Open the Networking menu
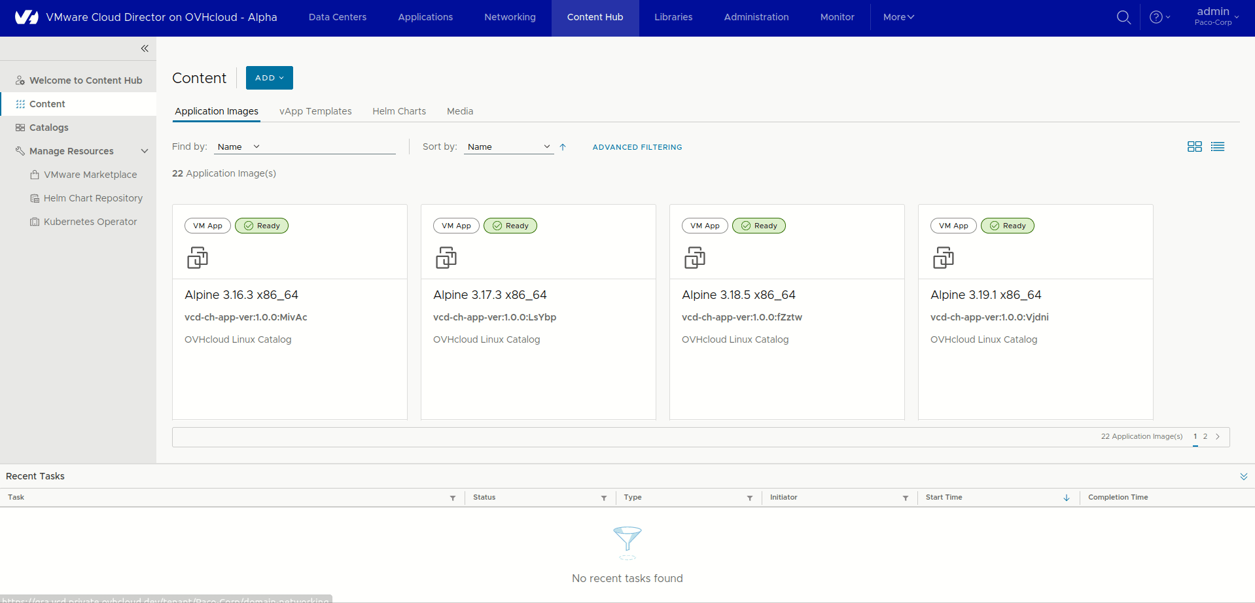1255x603 pixels. coord(510,17)
